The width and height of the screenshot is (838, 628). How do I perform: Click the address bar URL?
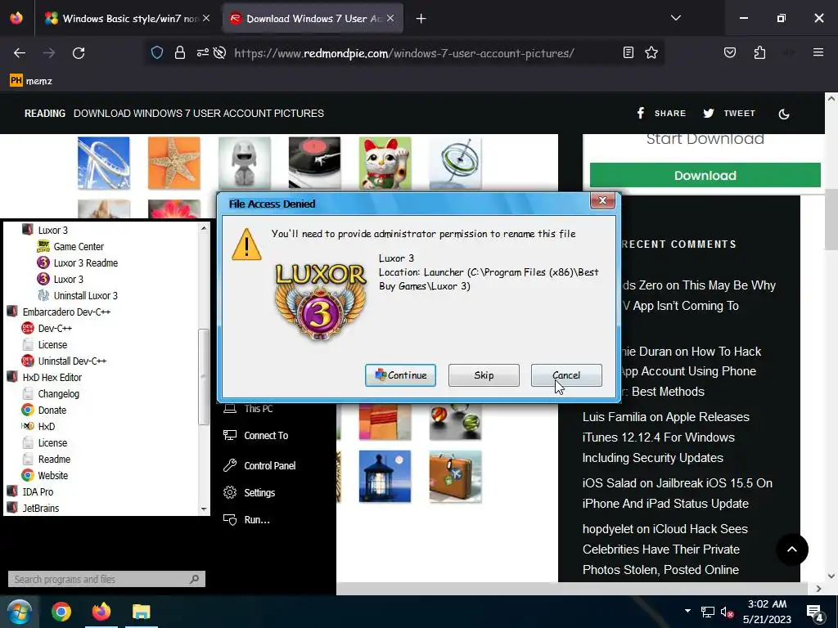(404, 53)
